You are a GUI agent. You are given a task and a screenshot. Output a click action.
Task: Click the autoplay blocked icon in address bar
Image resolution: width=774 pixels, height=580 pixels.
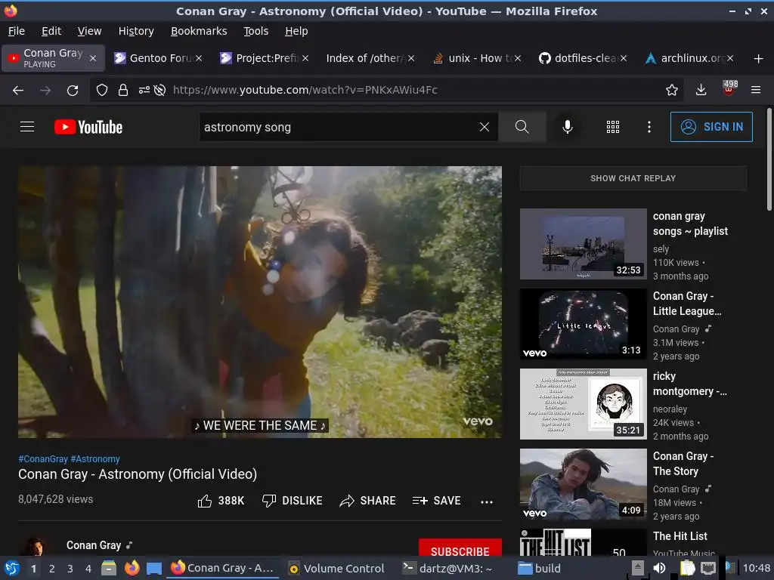tap(159, 91)
